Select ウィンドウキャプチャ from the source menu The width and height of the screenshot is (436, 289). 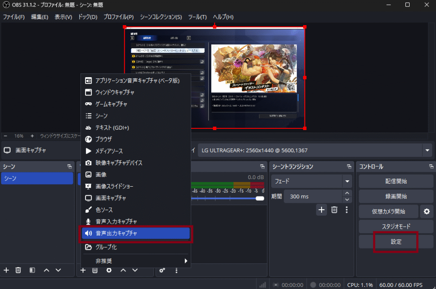coord(136,92)
